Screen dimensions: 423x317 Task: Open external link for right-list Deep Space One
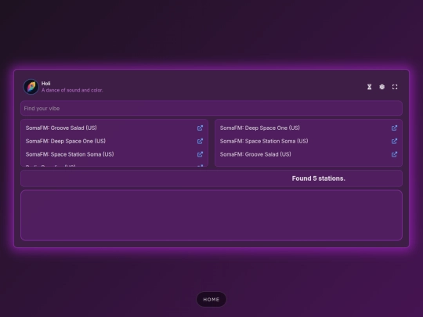point(394,128)
